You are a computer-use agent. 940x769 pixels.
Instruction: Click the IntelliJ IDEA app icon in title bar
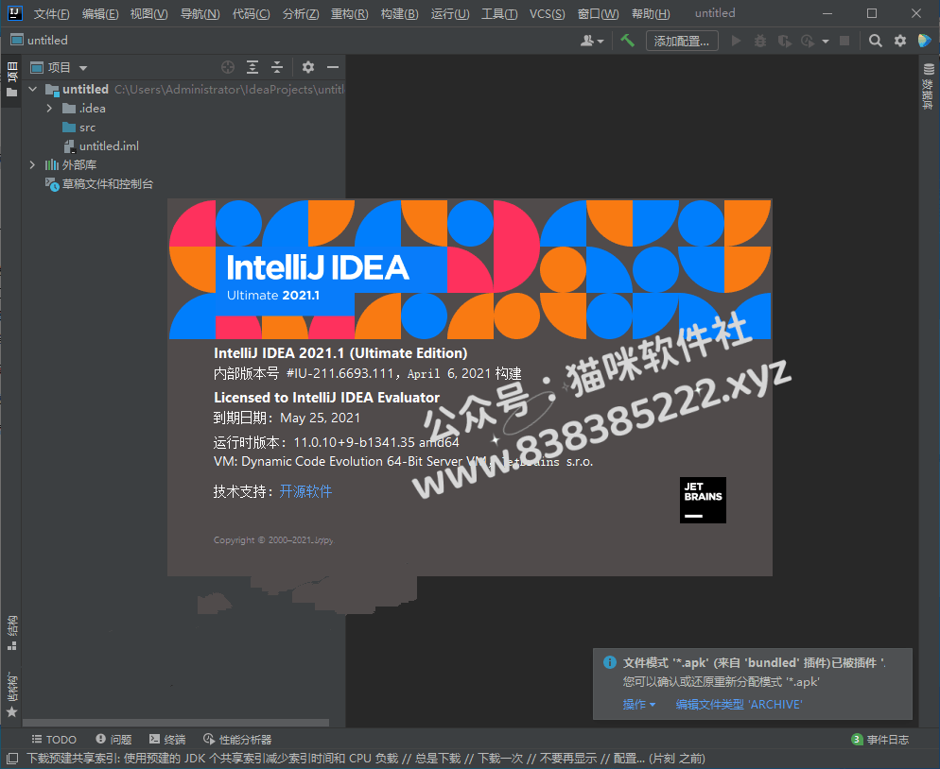(x=14, y=13)
